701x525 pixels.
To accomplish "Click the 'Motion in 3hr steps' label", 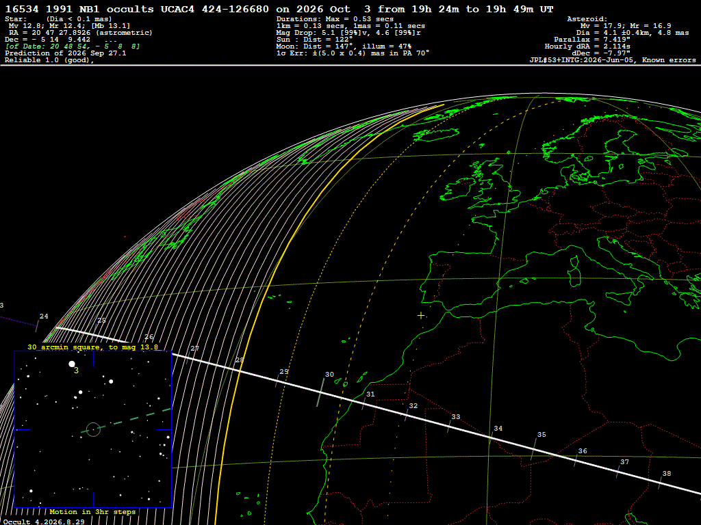I will click(92, 511).
